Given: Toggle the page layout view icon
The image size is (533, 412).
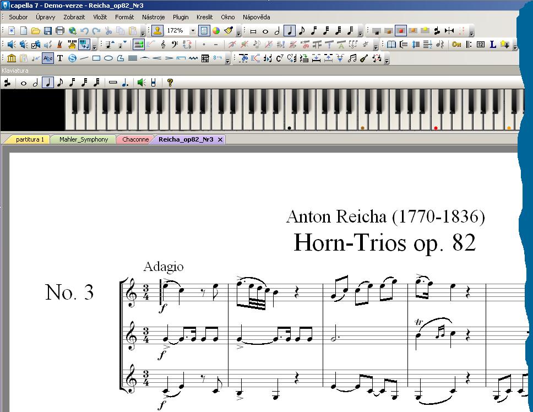Looking at the screenshot, I should click(204, 31).
